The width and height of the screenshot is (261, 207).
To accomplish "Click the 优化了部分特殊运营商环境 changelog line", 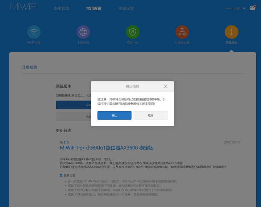I will [114, 186].
